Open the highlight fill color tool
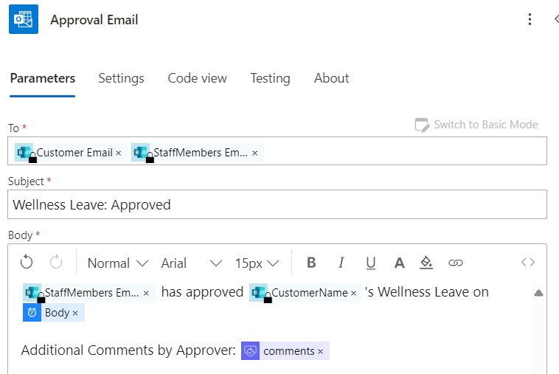Image resolution: width=559 pixels, height=374 pixels. coord(426,263)
